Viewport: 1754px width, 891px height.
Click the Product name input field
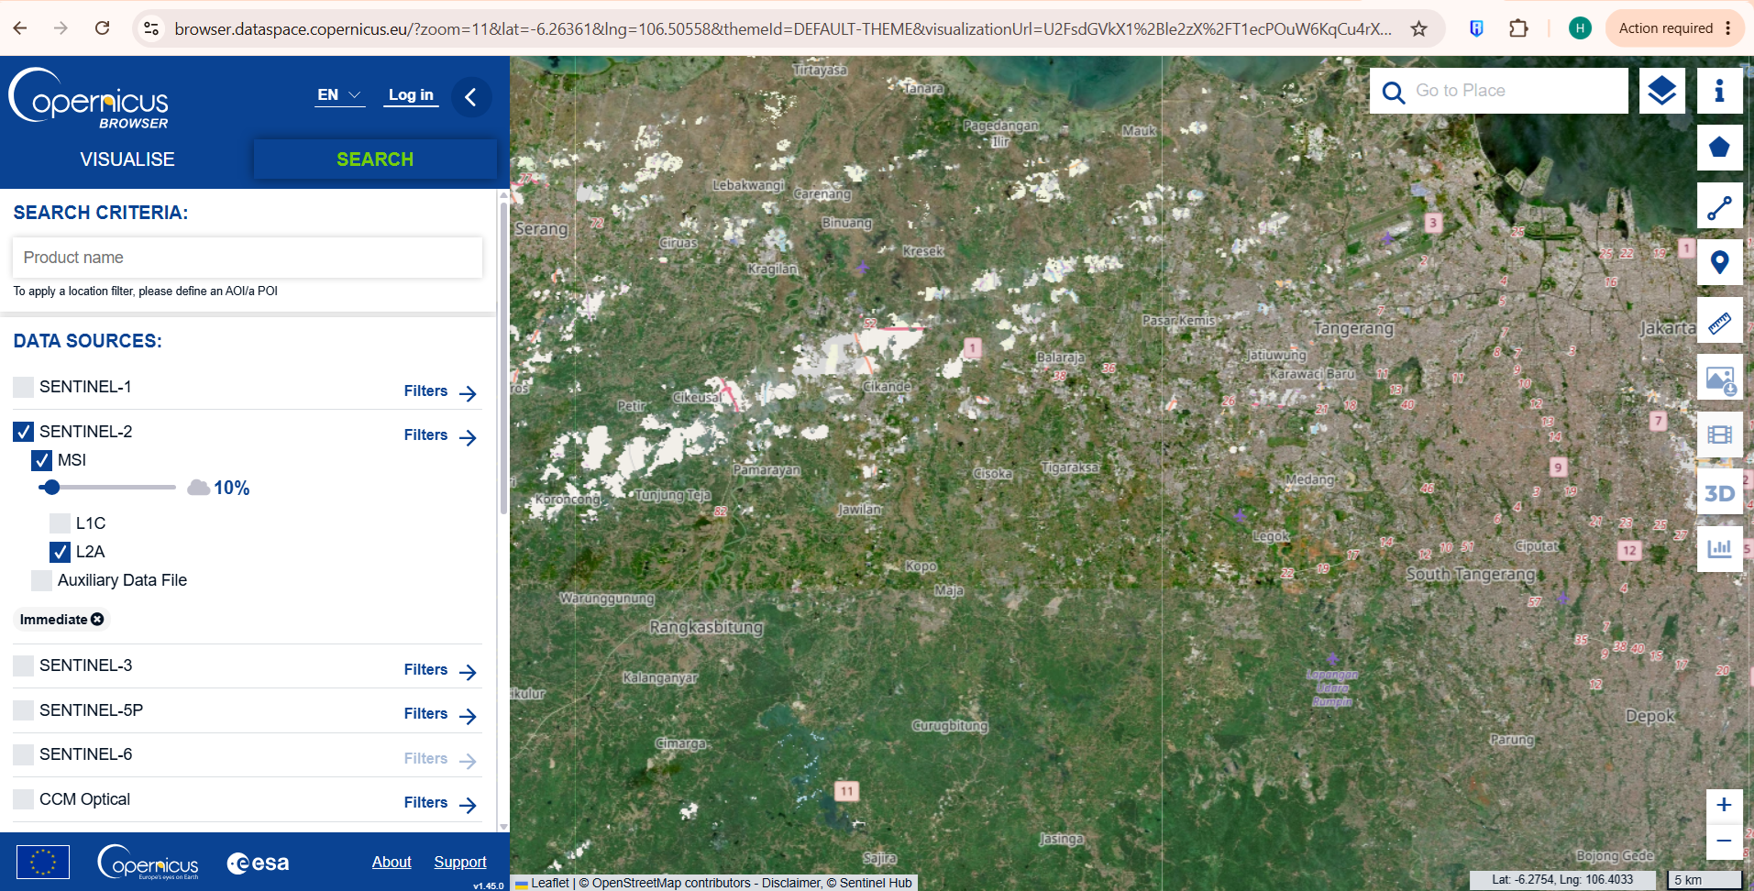248,258
